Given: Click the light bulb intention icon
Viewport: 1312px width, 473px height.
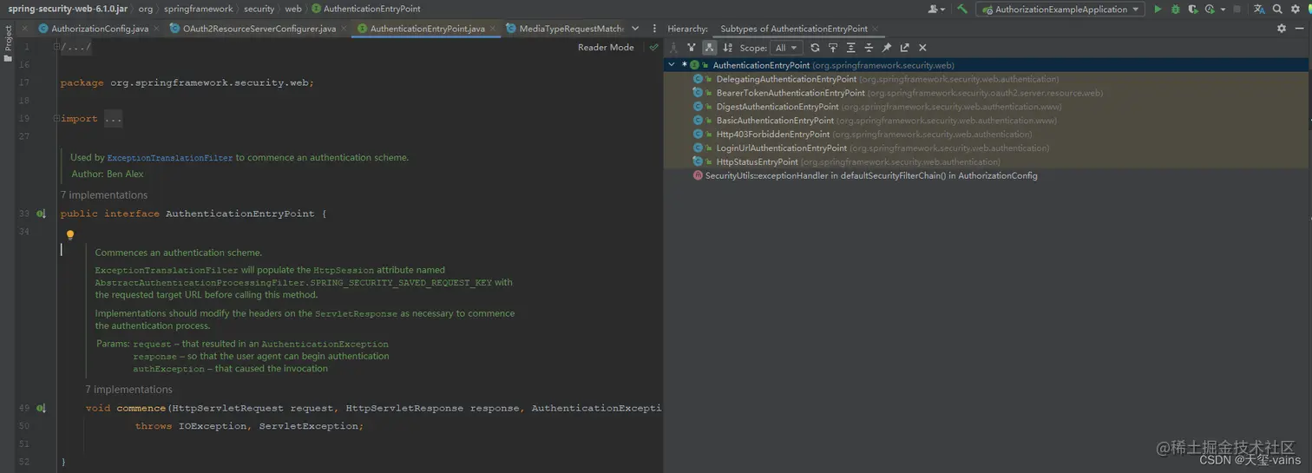Looking at the screenshot, I should (x=70, y=235).
